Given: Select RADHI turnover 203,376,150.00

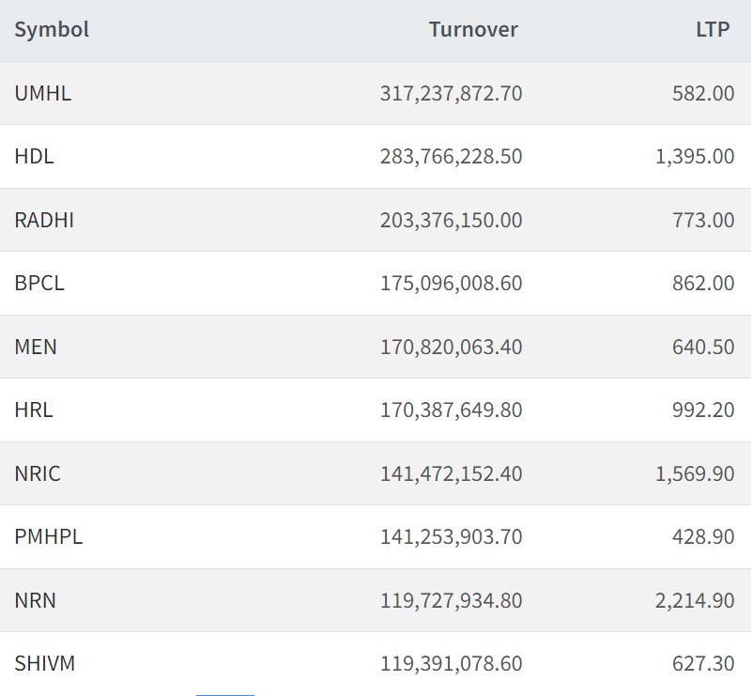Looking at the screenshot, I should [451, 220].
